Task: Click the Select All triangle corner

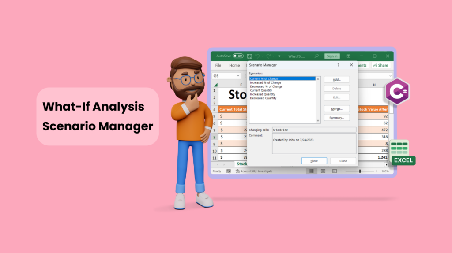Action: 215,85
